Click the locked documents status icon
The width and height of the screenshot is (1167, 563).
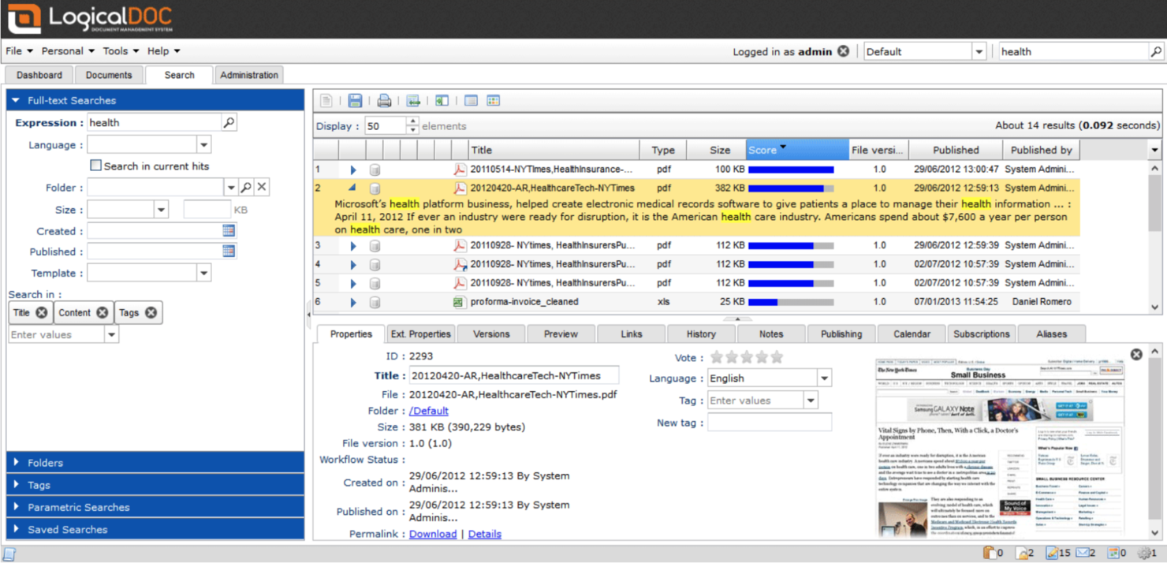(1021, 553)
